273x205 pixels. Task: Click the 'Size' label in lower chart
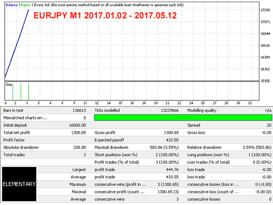tap(9, 85)
